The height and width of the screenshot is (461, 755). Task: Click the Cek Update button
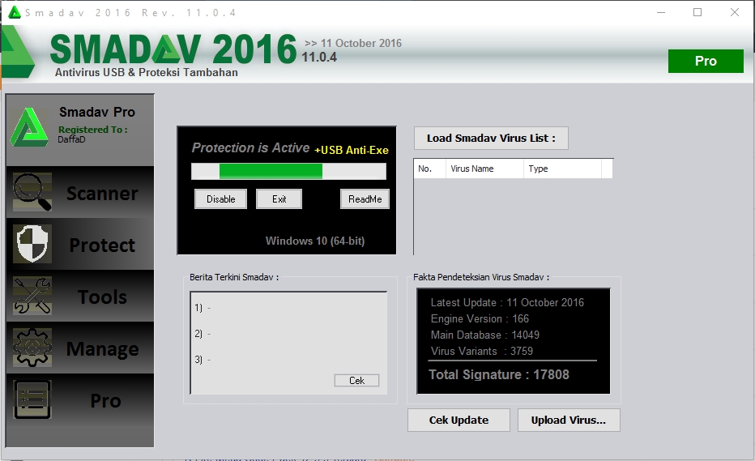pos(459,420)
